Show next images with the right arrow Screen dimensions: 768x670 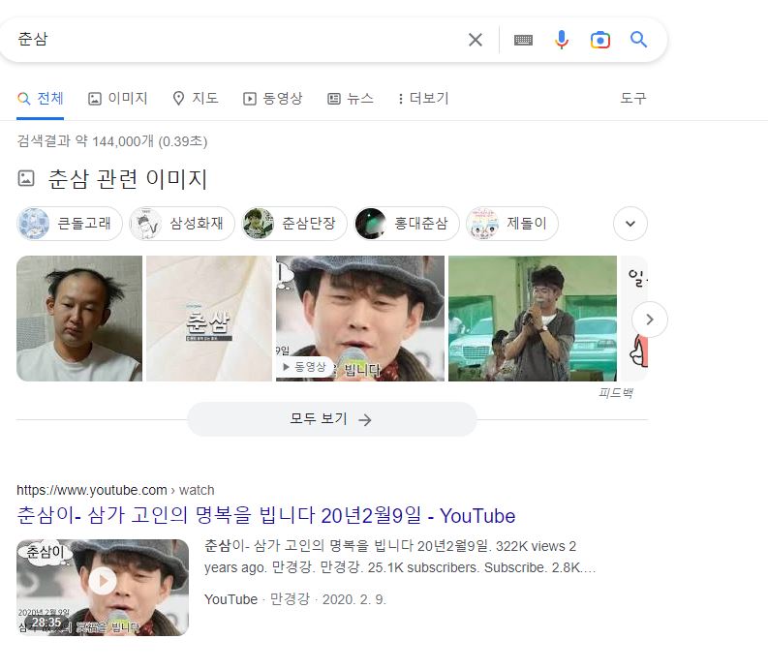(x=650, y=320)
